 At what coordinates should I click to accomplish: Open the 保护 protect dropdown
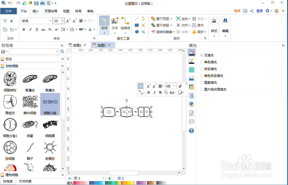point(201,32)
